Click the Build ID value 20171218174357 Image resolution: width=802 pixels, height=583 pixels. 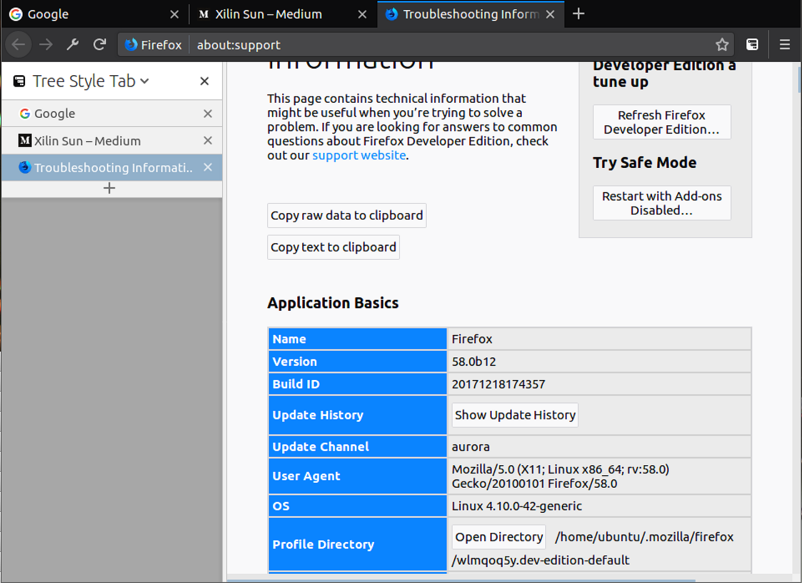[x=498, y=384]
